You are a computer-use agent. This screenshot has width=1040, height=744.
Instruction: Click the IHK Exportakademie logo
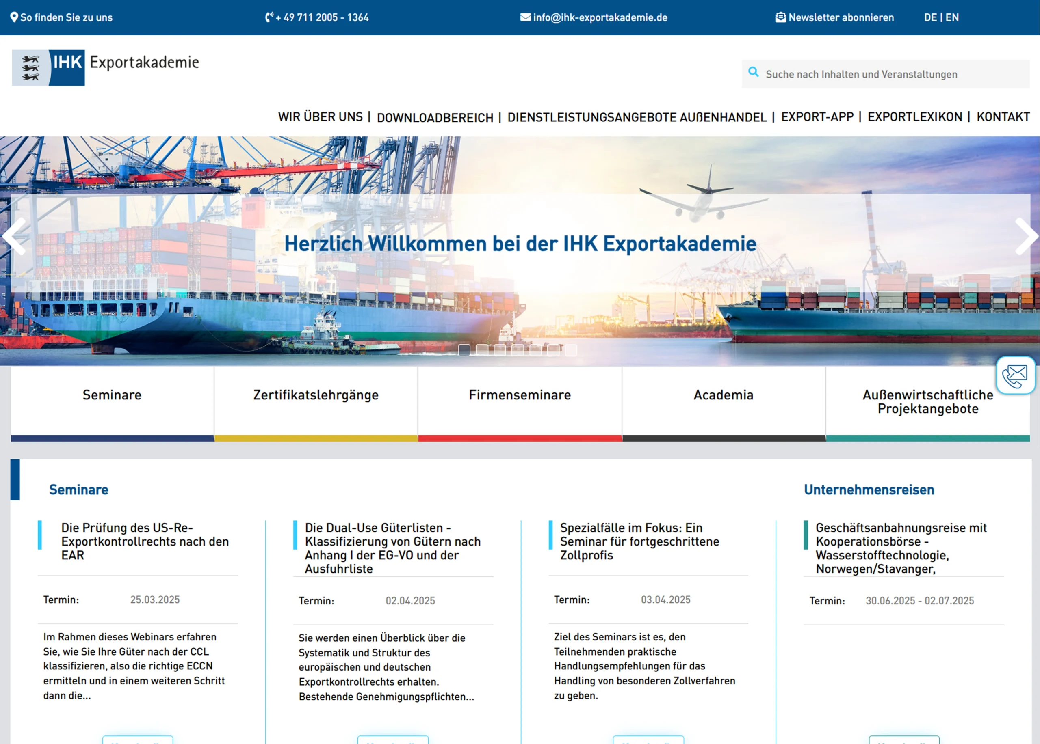[x=106, y=67]
